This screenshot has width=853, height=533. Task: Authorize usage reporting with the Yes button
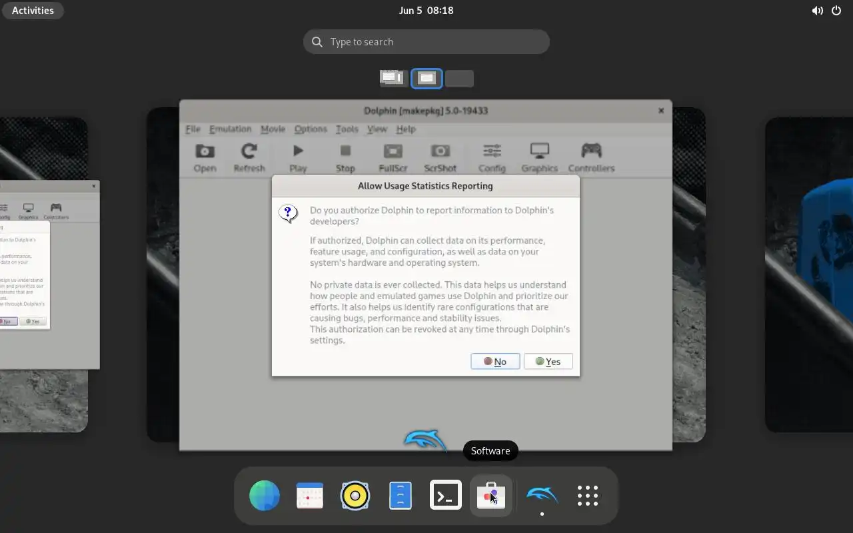click(548, 361)
